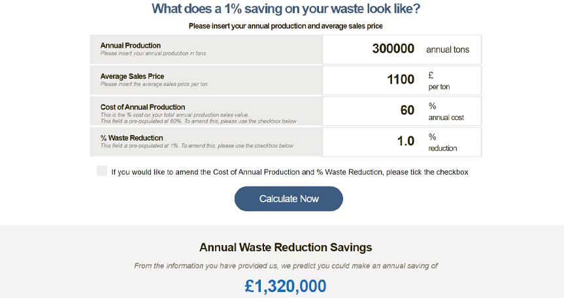Click the Calculate Now button
564x298 pixels.
click(x=288, y=198)
